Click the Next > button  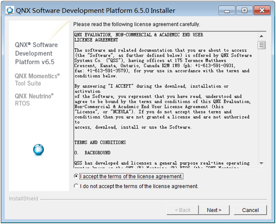coord(214,210)
